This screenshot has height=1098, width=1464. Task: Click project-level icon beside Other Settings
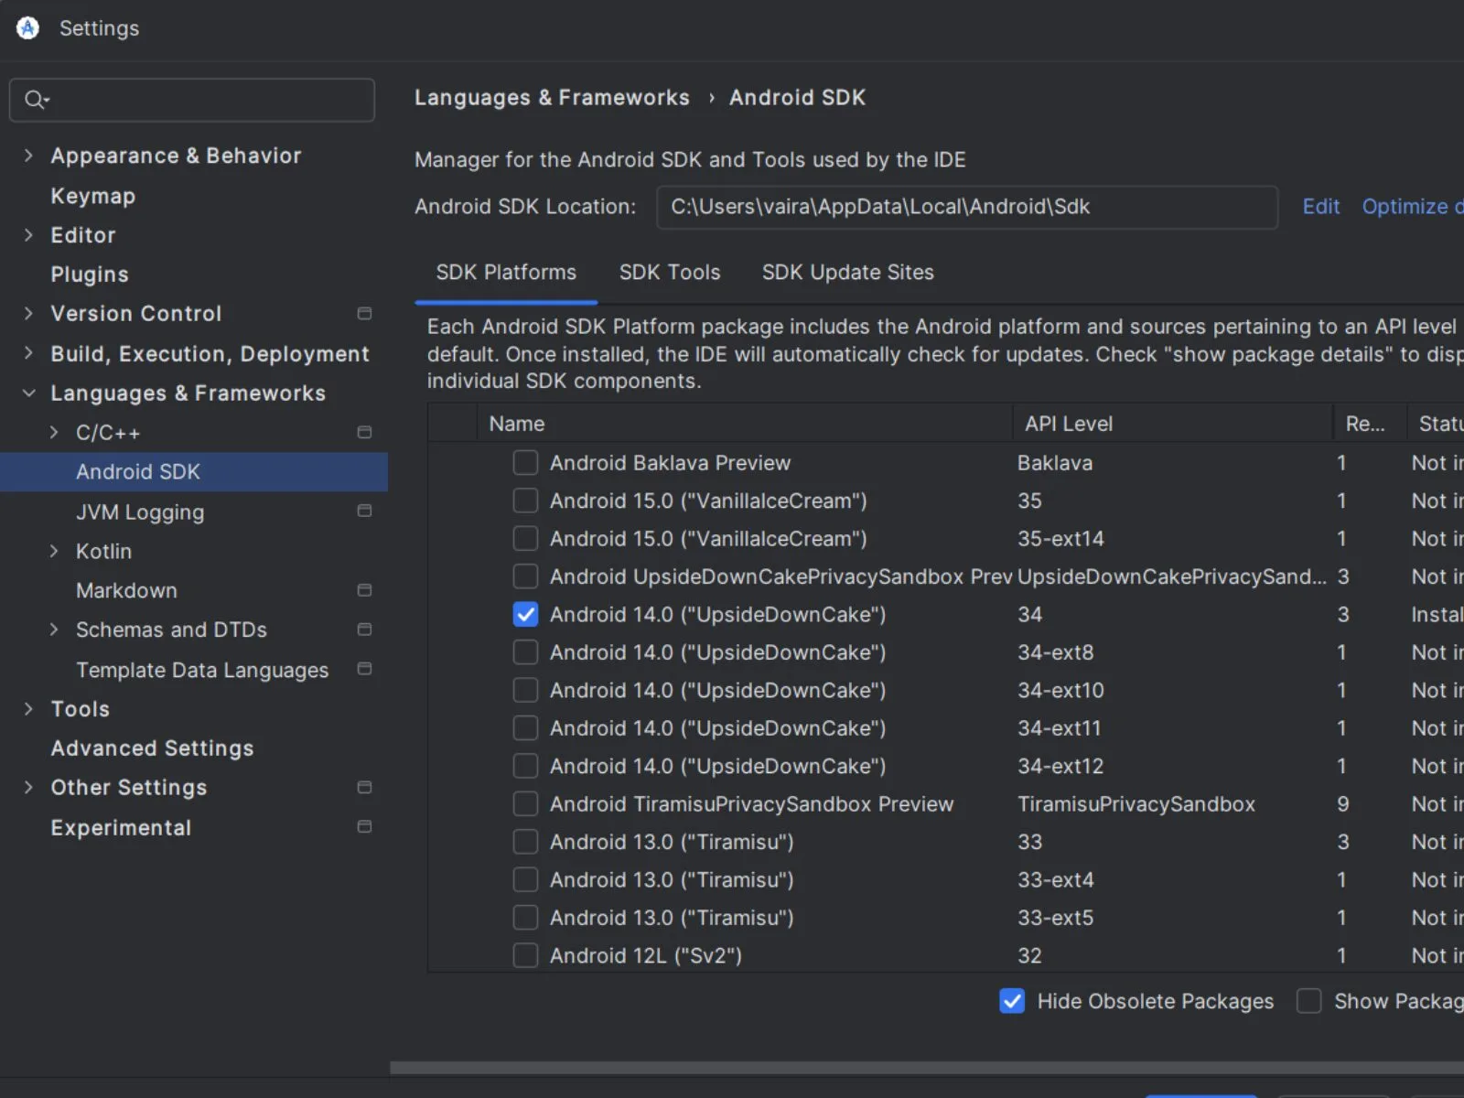(x=364, y=787)
